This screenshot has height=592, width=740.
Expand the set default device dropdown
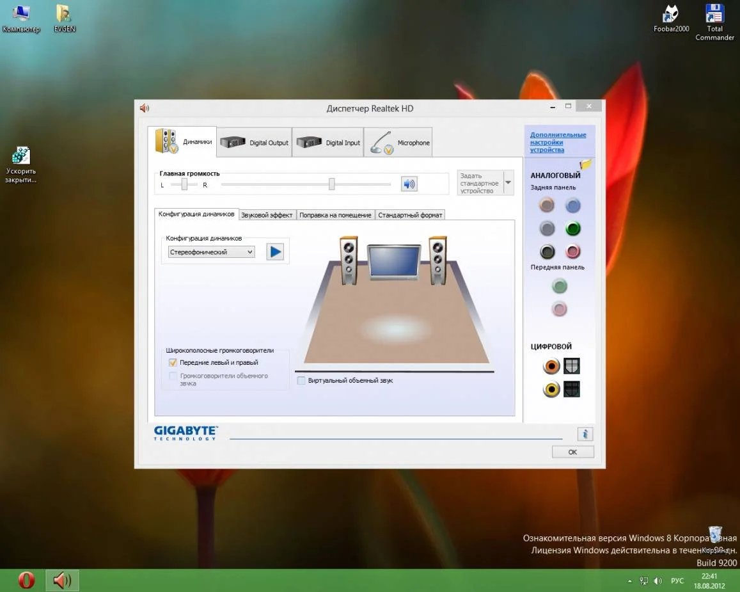[x=508, y=183]
